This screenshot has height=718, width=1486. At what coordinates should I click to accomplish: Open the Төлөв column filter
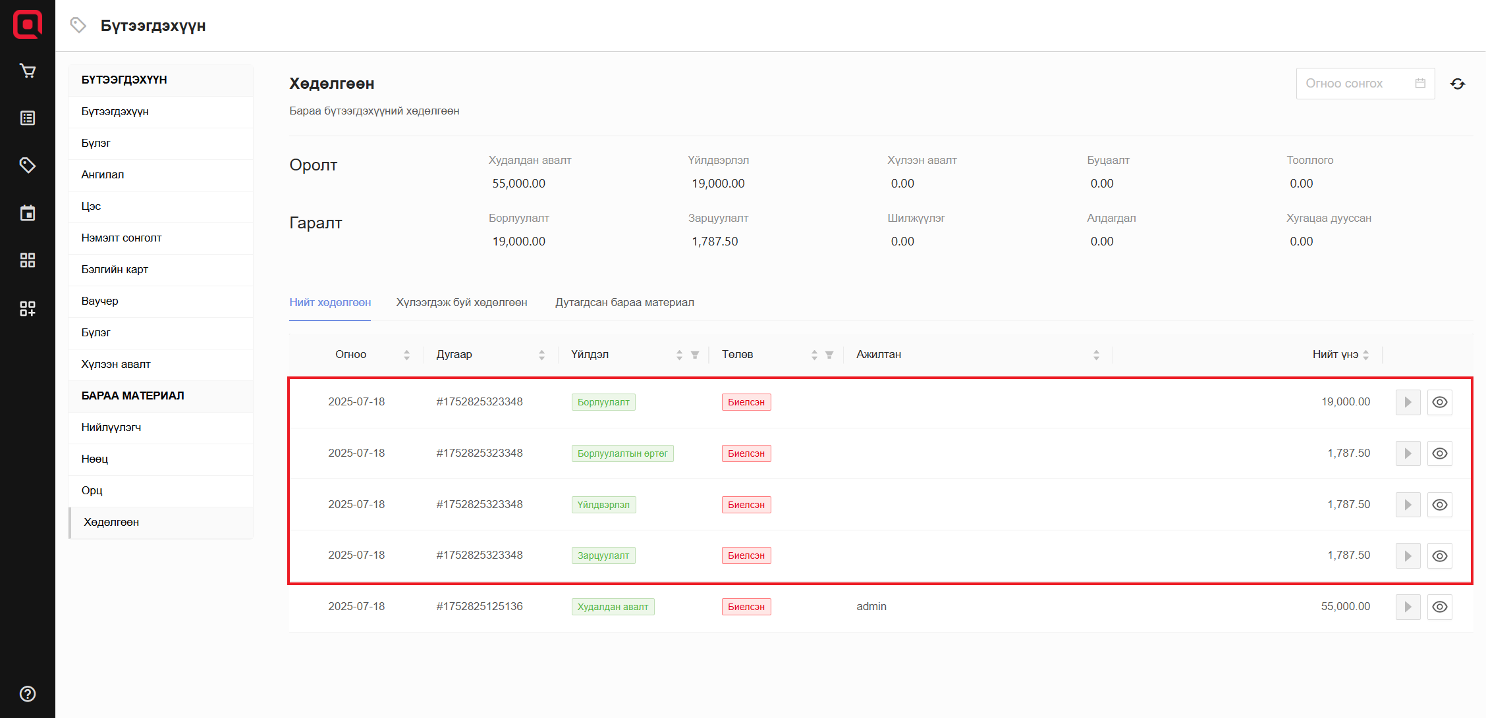coord(829,355)
